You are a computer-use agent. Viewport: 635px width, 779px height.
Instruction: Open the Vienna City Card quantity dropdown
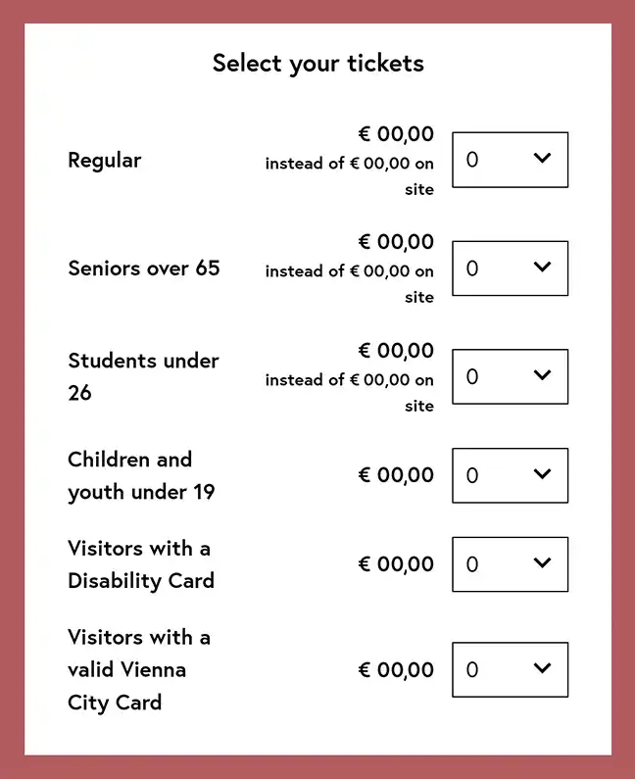[x=509, y=669]
